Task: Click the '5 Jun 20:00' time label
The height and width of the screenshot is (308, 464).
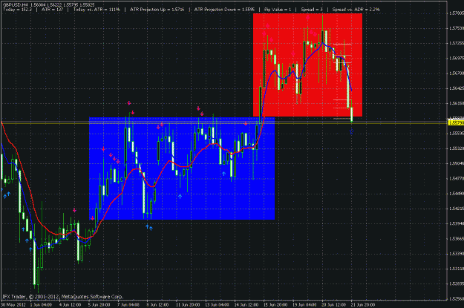Action: [x=99, y=304]
